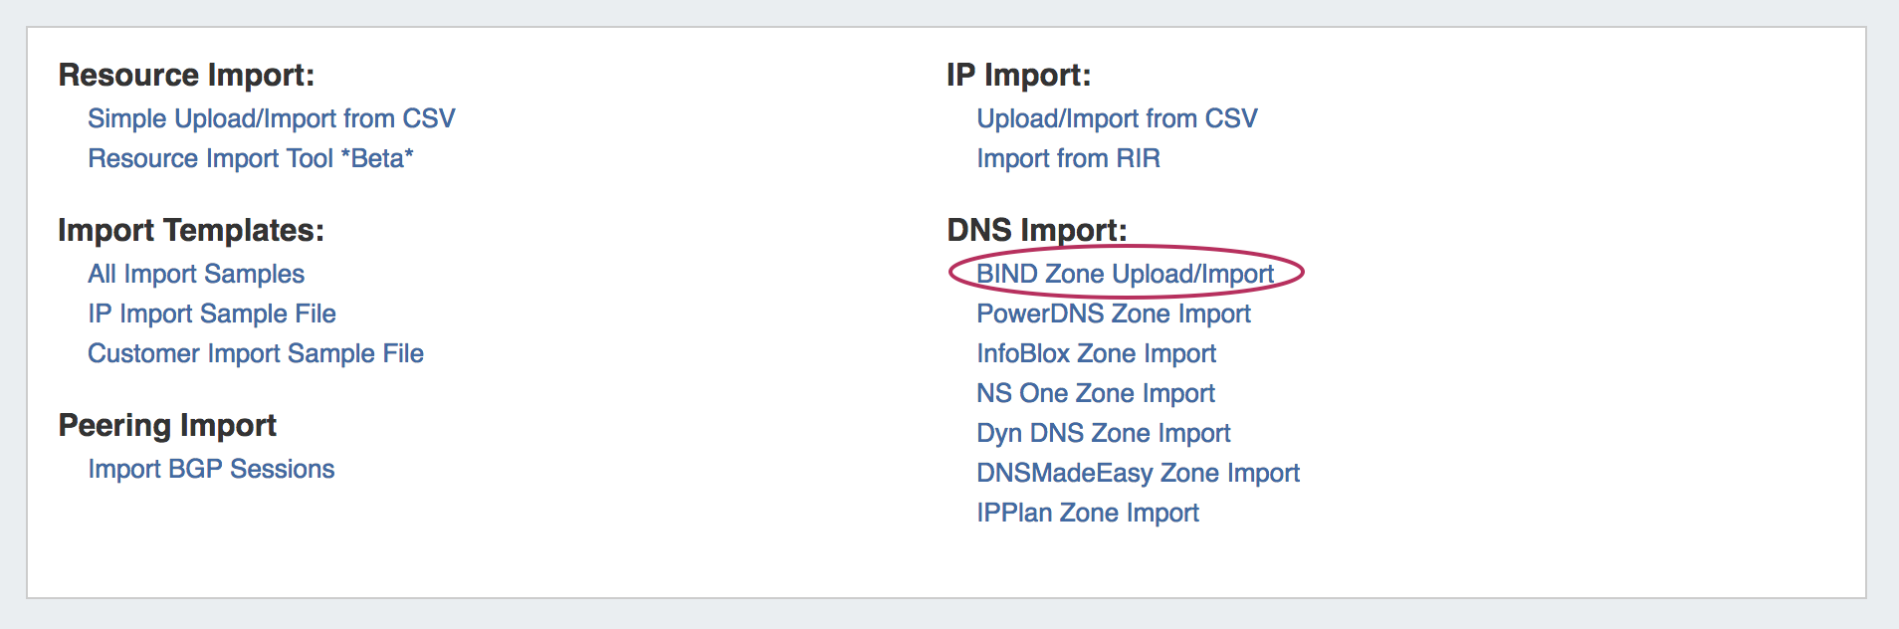Open the DNSMadeEasy Zone Import link

coord(1138,473)
